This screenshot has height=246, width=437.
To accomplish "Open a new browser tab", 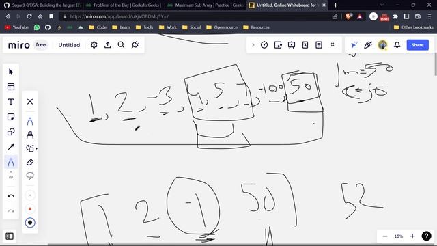I will [335, 5].
